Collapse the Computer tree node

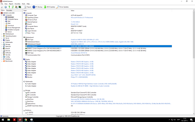click(x=2, y=15)
